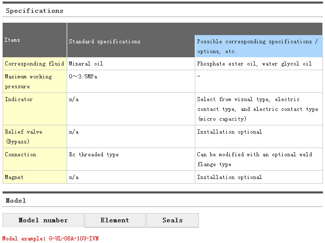Image resolution: width=325 pixels, height=243 pixels.
Task: Click the Magnet row label
Action: pyautogui.click(x=14, y=177)
